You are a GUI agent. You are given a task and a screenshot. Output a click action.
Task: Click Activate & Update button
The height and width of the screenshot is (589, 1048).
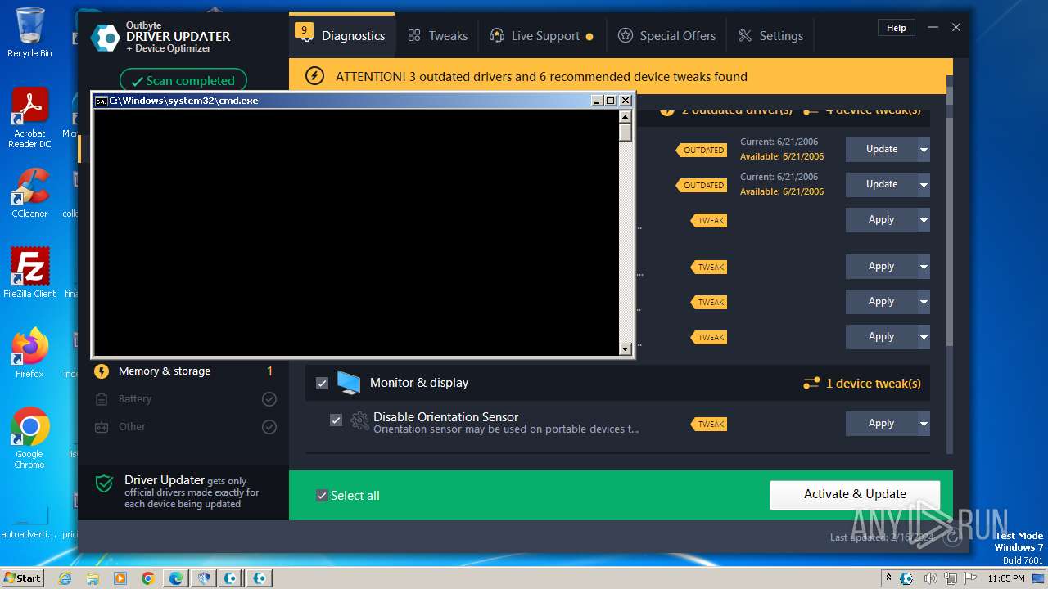tap(855, 494)
